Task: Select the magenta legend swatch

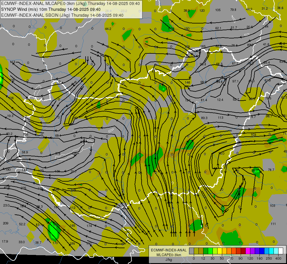Action: point(248,251)
